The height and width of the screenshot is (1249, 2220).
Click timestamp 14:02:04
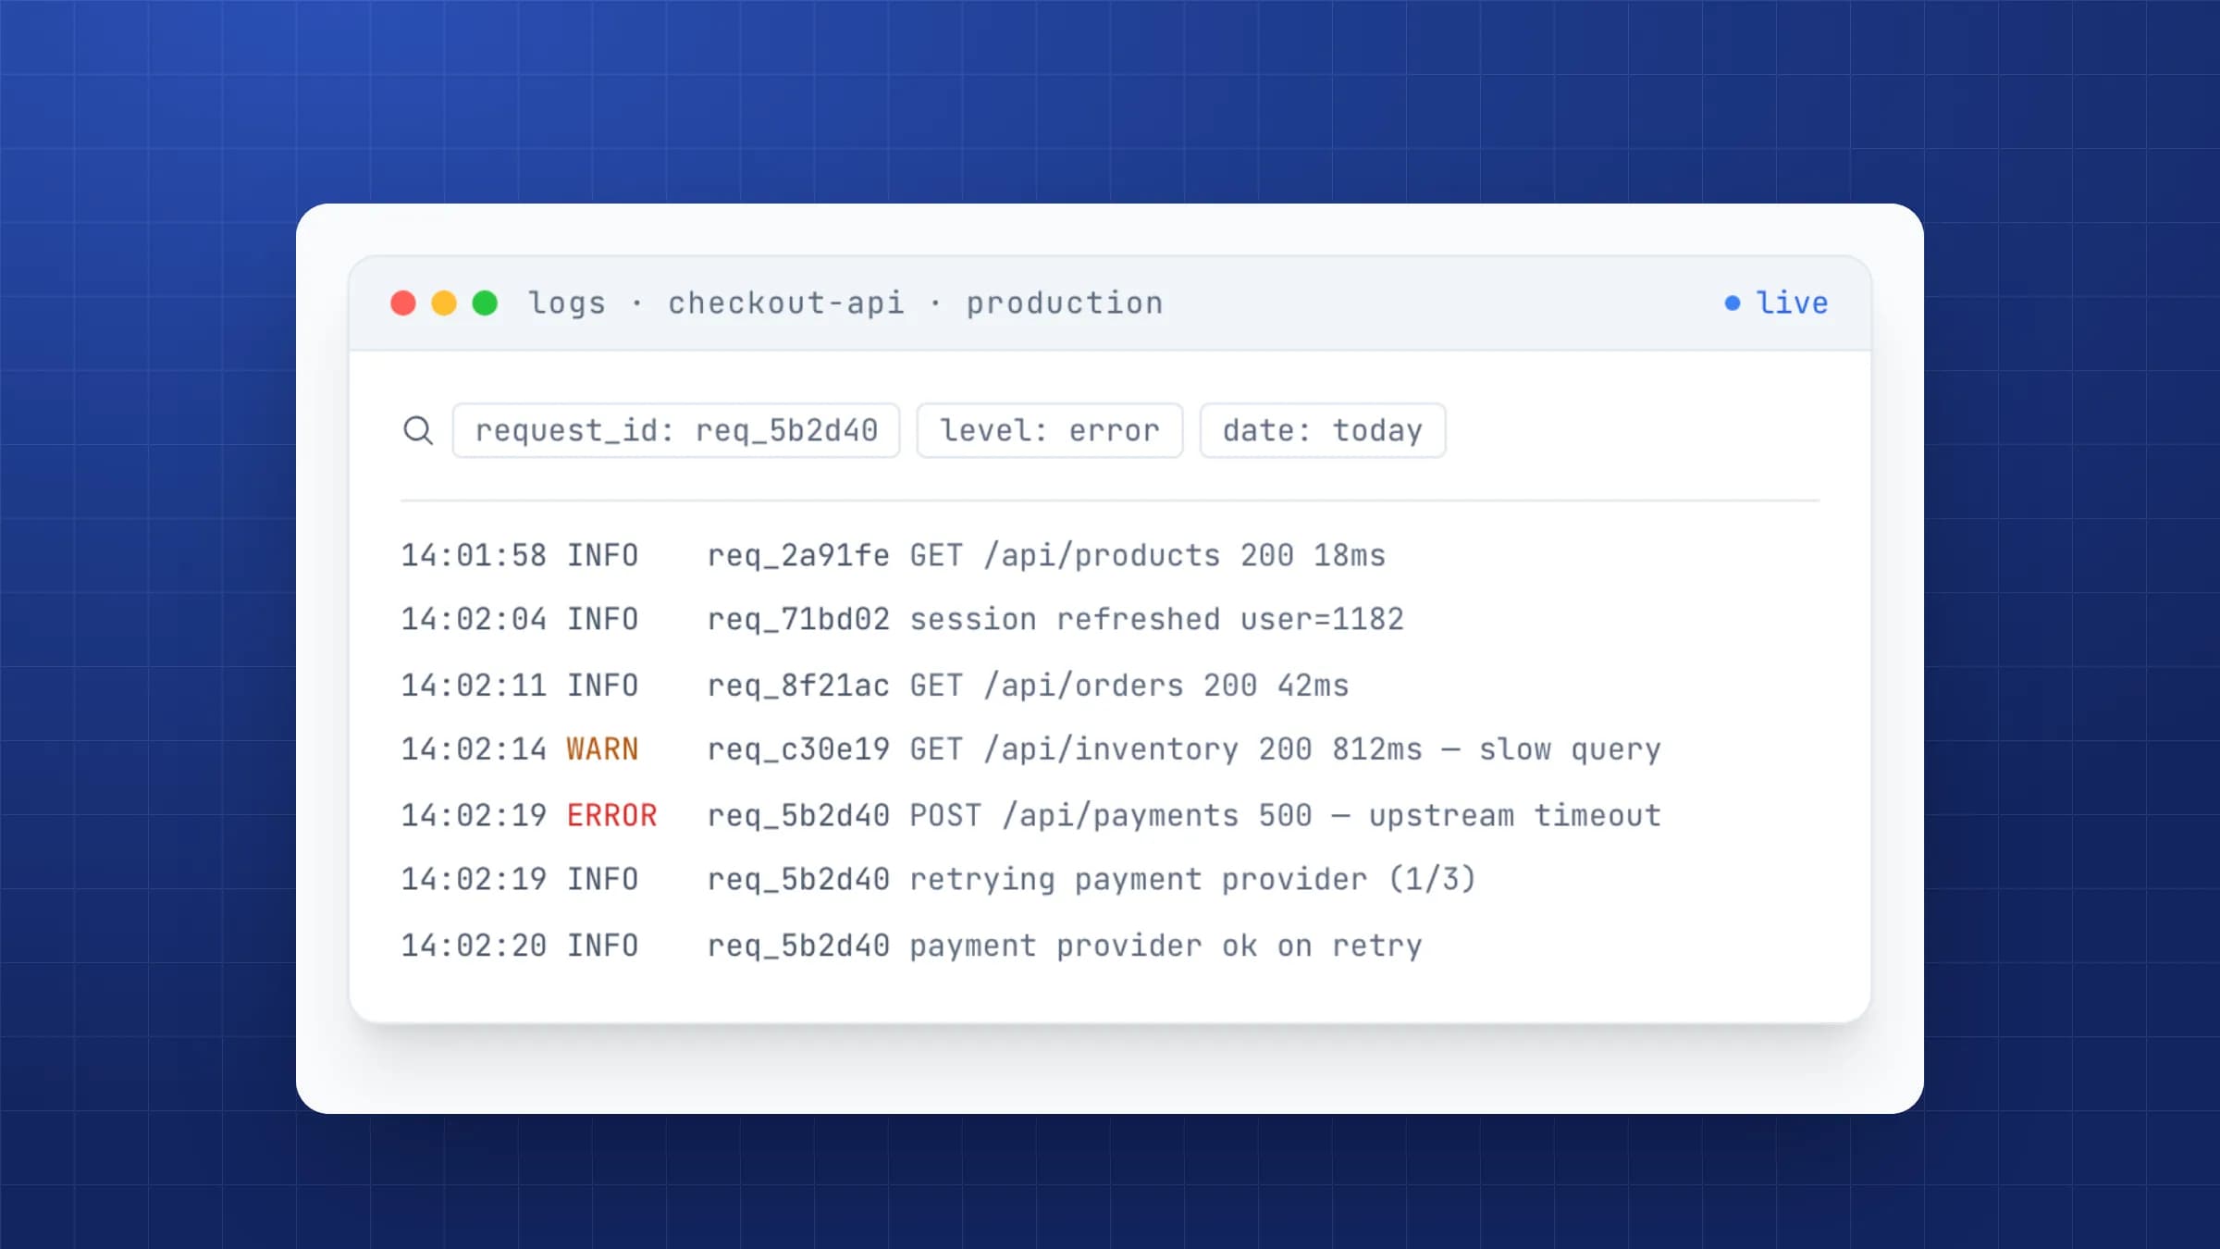coord(474,619)
